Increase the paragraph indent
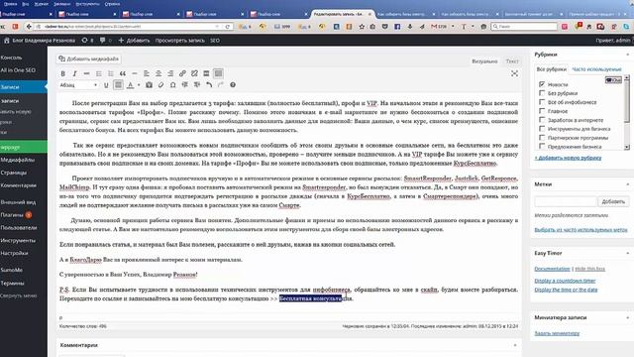This screenshot has width=634, height=357. (x=197, y=85)
